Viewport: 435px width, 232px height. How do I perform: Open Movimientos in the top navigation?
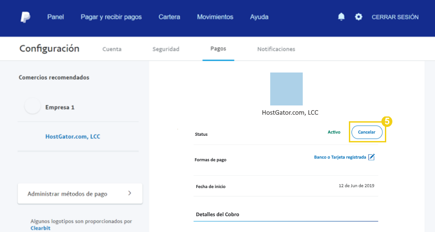click(x=215, y=17)
